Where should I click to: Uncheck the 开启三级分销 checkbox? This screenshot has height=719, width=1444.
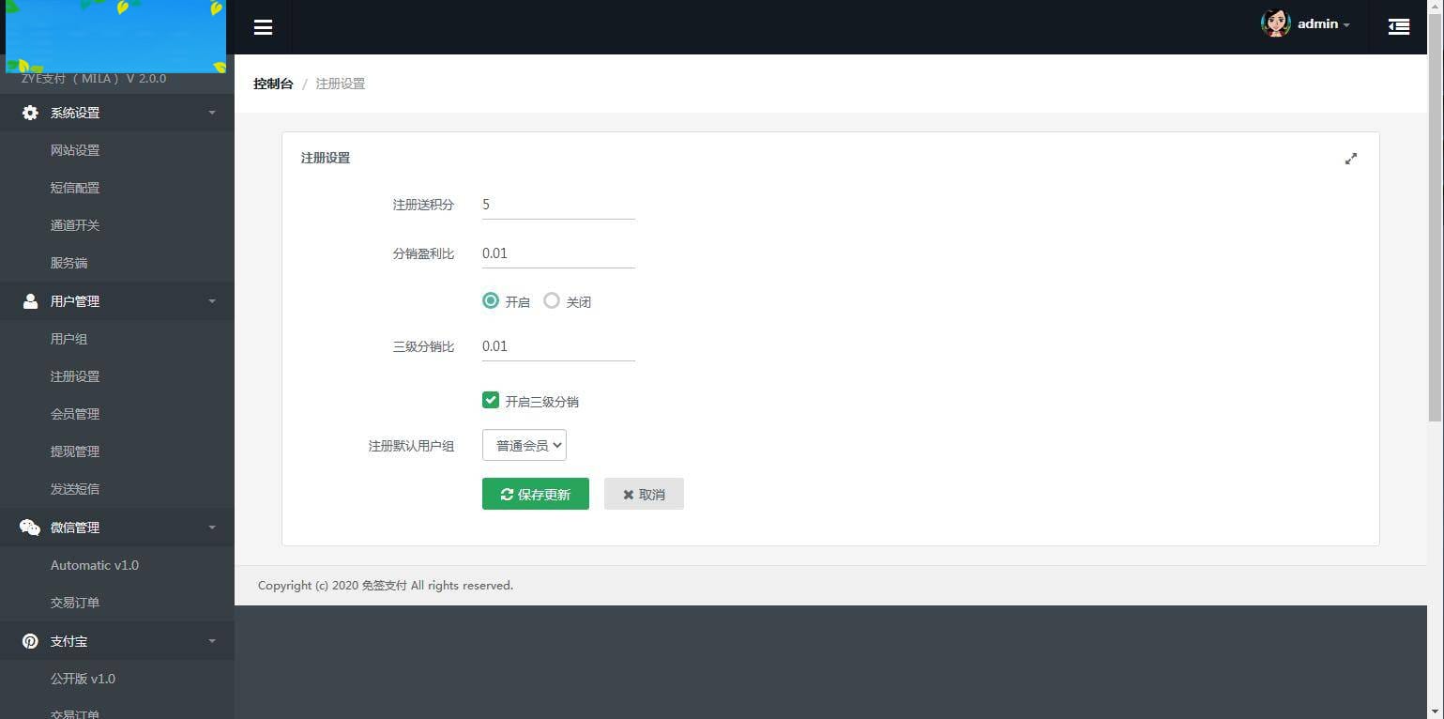[491, 400]
